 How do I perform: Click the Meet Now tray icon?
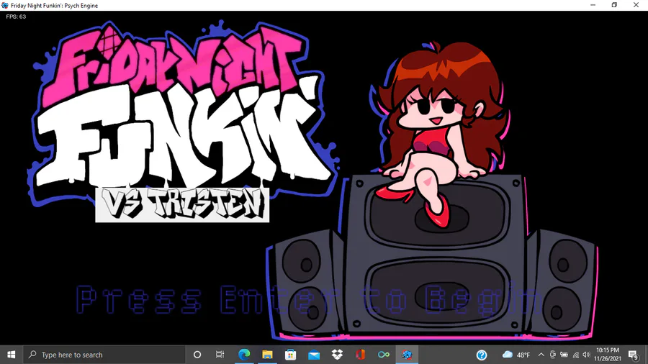coord(552,355)
